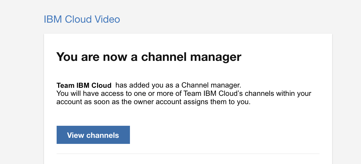Image resolution: width=361 pixels, height=164 pixels.
Task: Click the text 'has added you as a Channel manager.'
Action: [x=178, y=85]
